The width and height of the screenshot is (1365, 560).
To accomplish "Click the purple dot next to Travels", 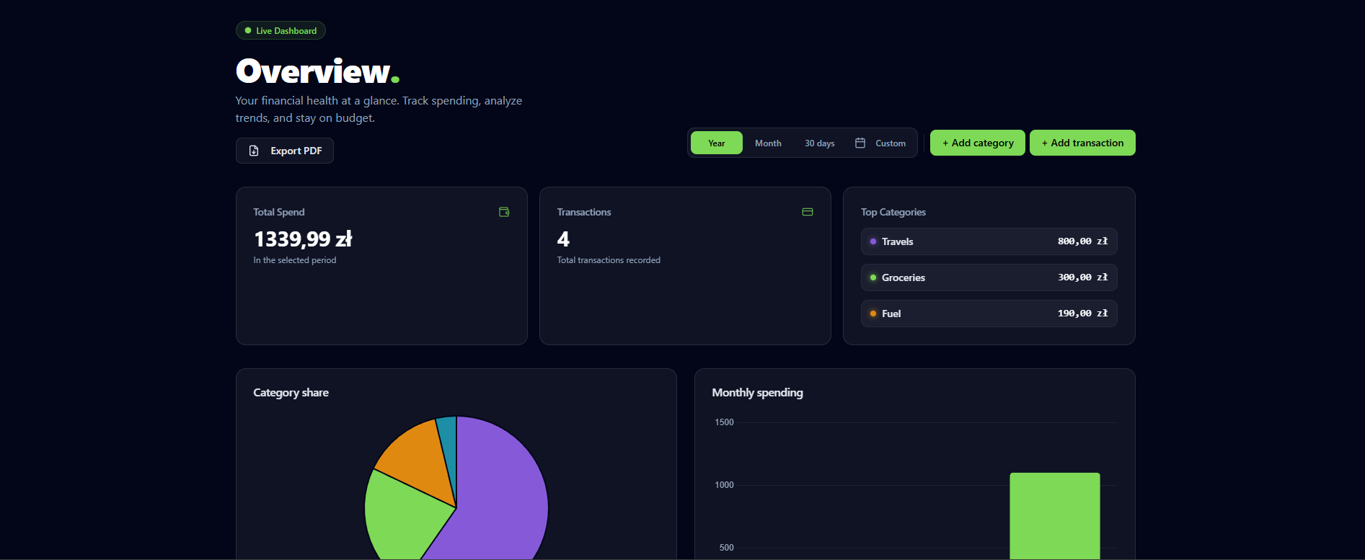I will [x=873, y=241].
